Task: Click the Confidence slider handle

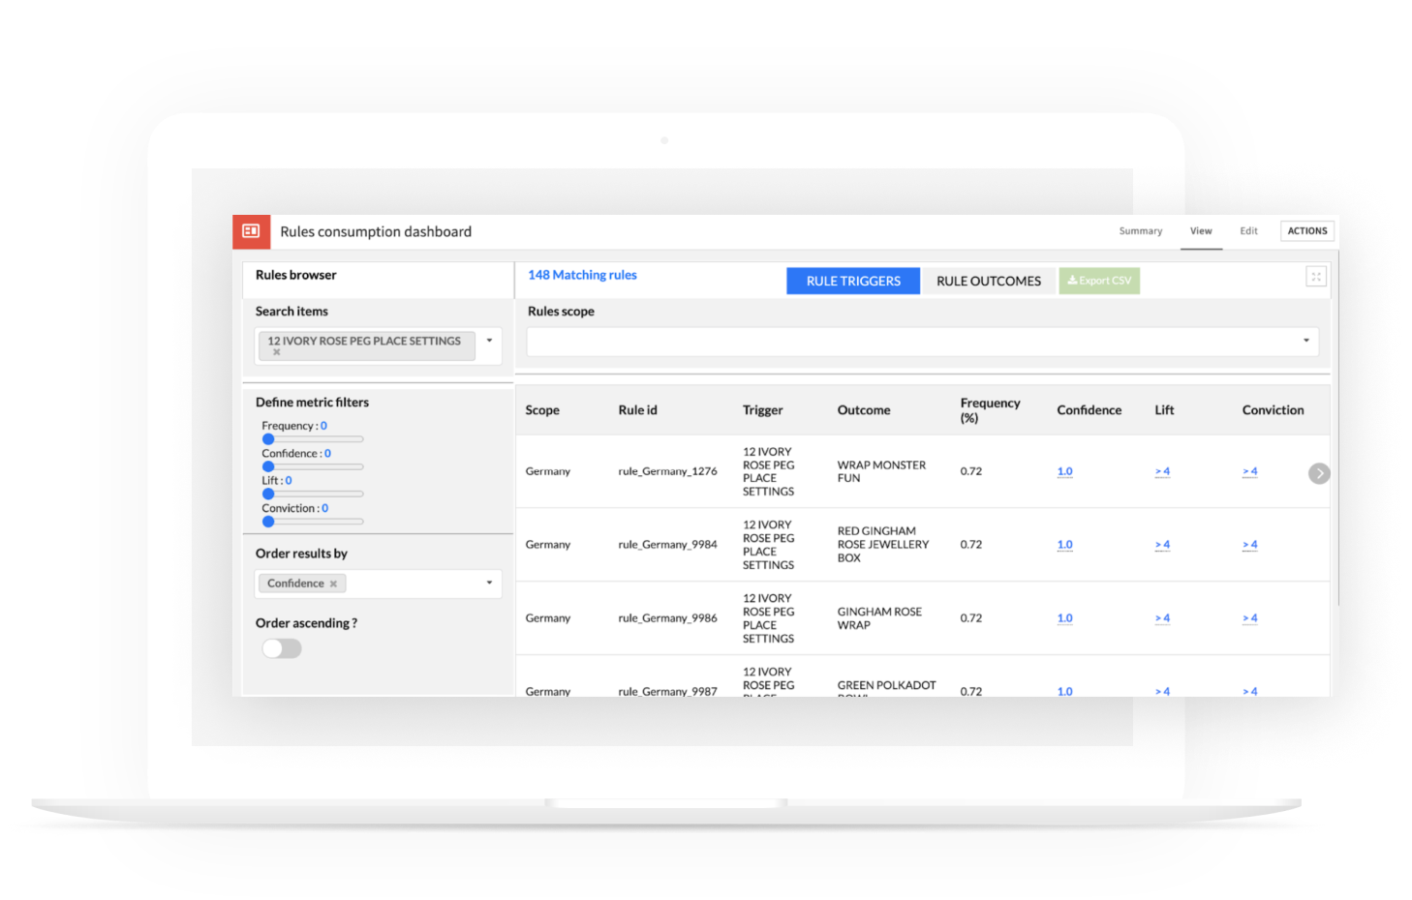Action: [x=268, y=466]
